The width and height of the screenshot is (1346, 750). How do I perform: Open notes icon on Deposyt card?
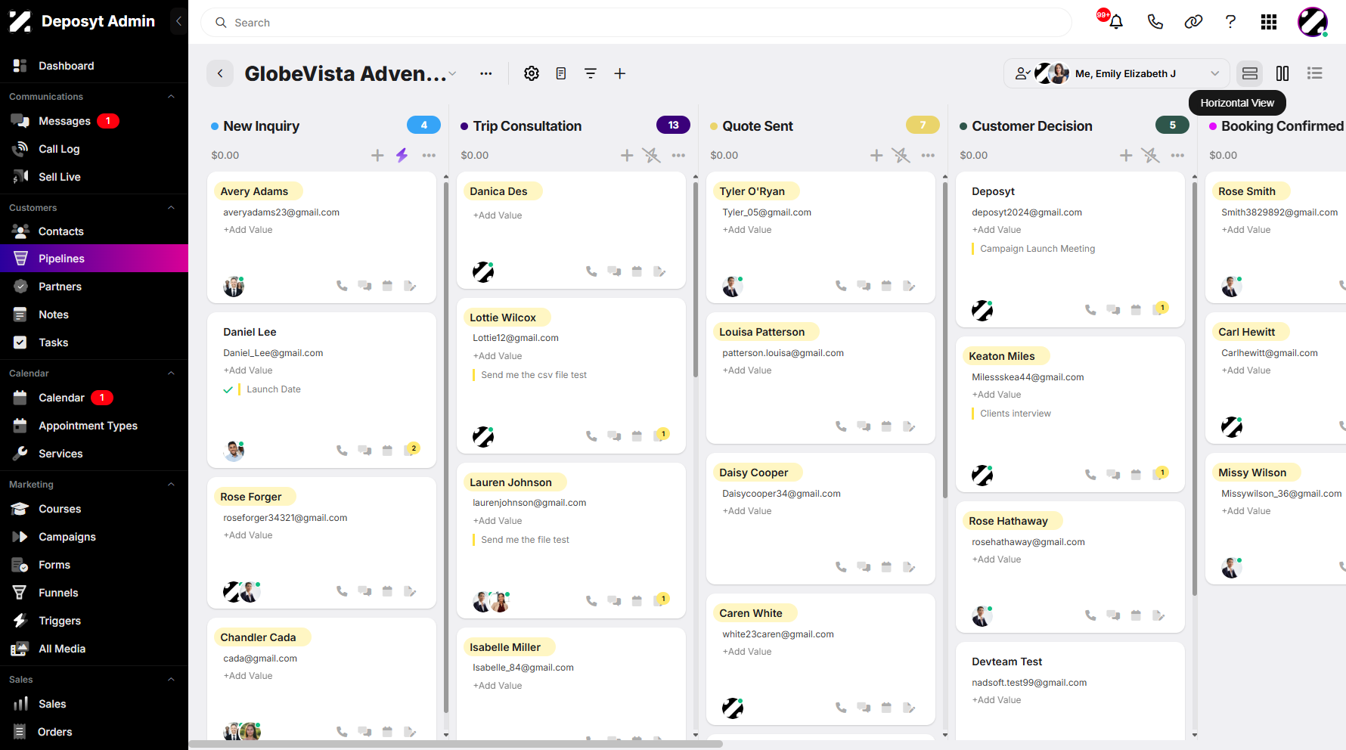coord(1160,309)
